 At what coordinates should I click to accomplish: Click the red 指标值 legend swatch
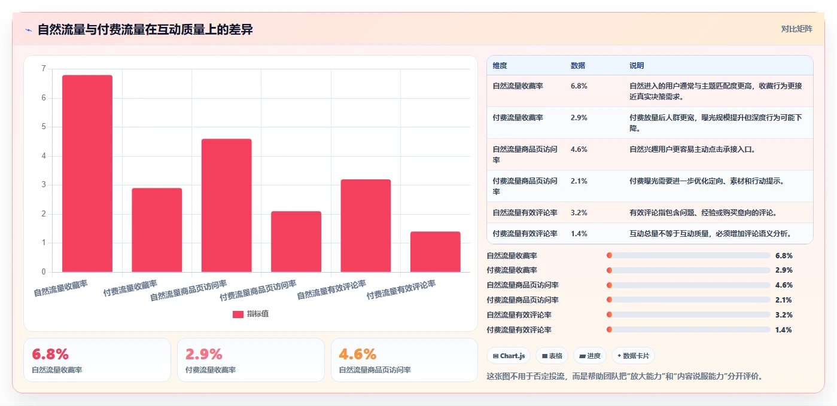[238, 314]
